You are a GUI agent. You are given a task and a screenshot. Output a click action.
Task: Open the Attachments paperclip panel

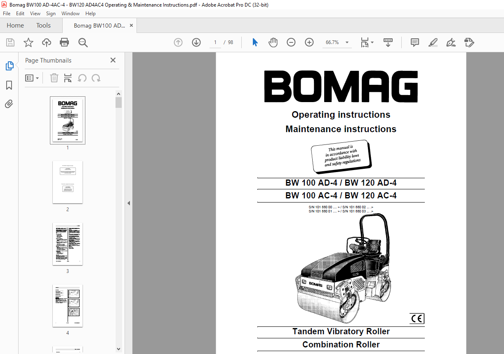(x=9, y=104)
